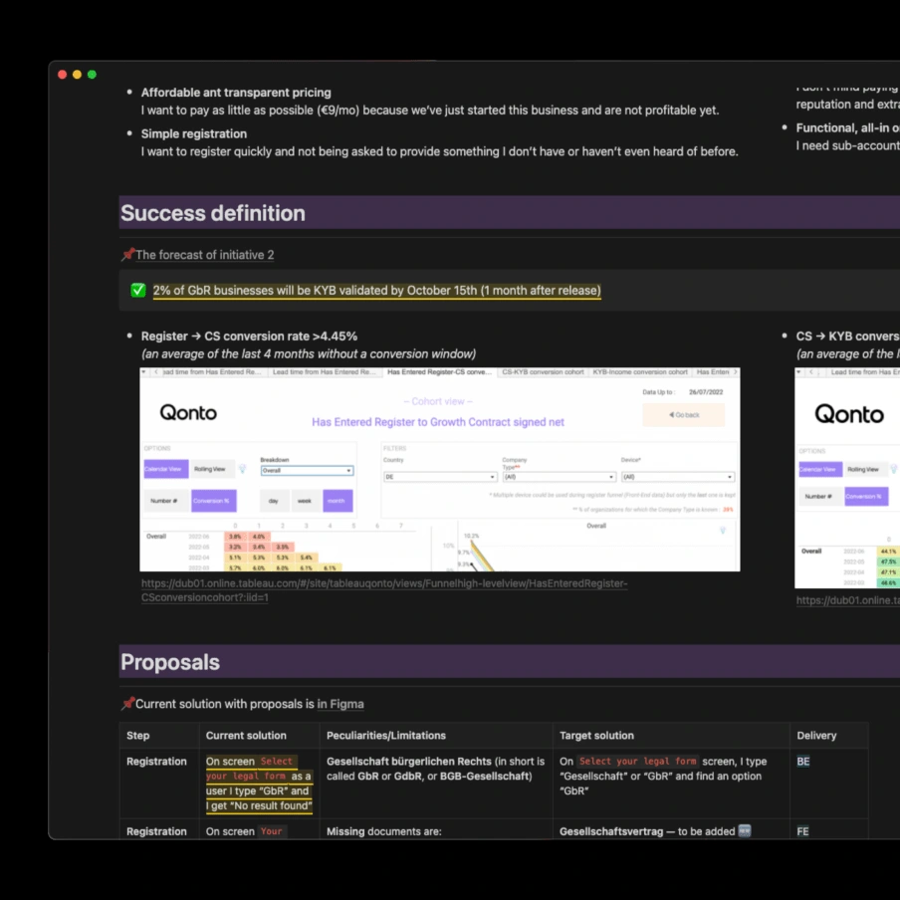Click 'Data Up to' date 26/07/2022
This screenshot has height=900, width=900.
[706, 392]
